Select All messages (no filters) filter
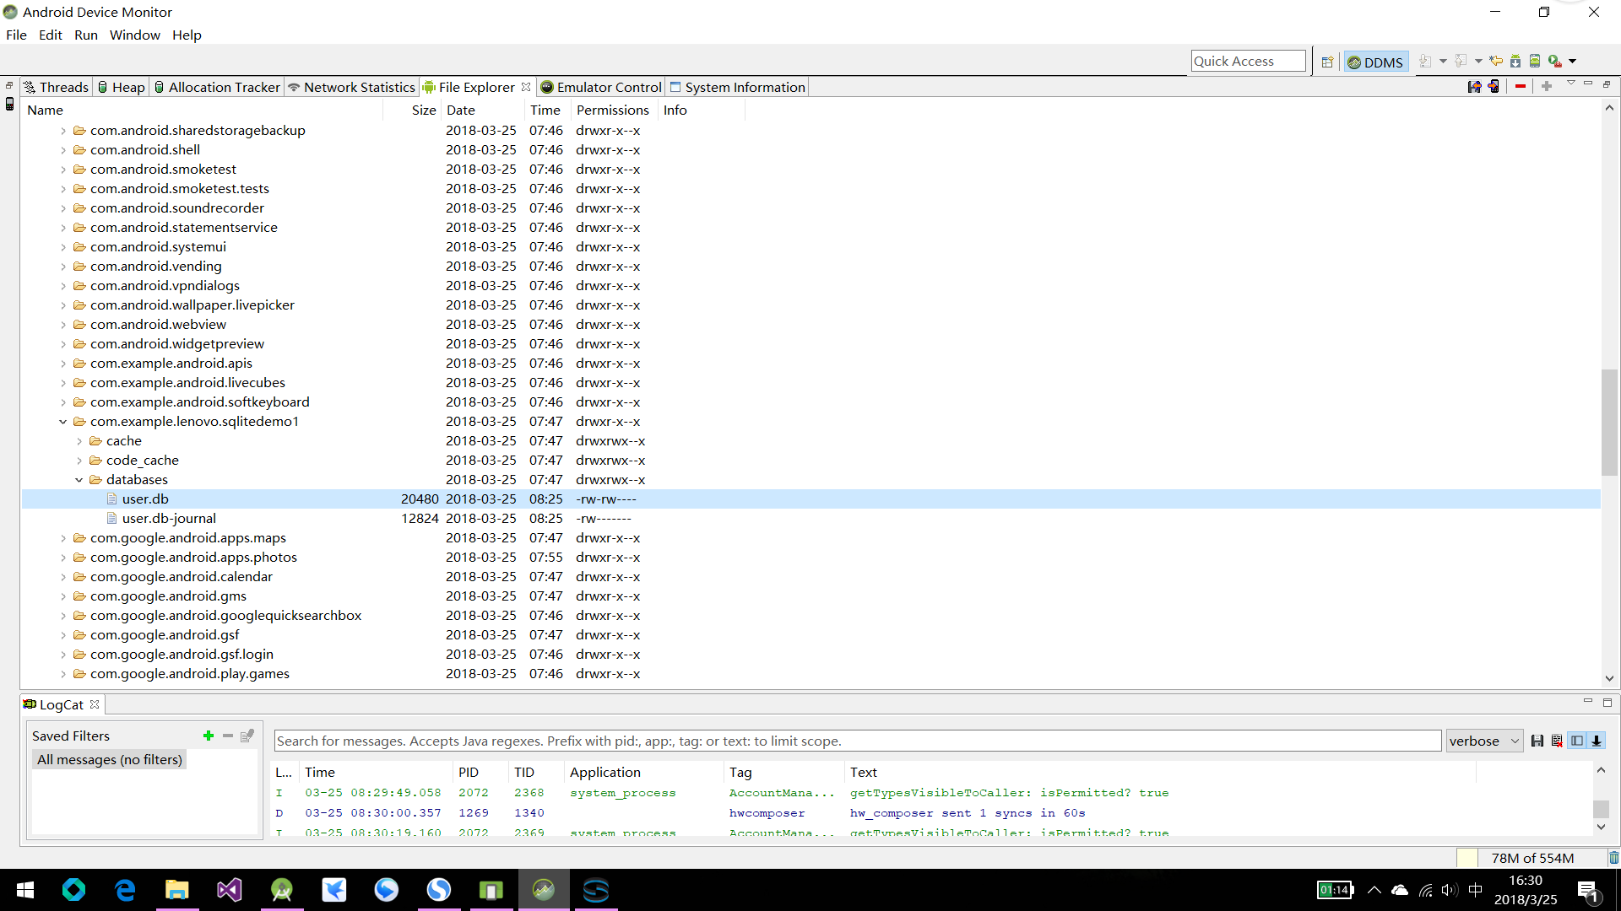Image resolution: width=1621 pixels, height=911 pixels. point(110,759)
